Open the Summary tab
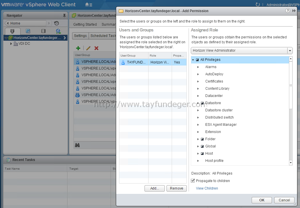Image resolution: width=300 pixels, height=208 pixels. coord(109,25)
